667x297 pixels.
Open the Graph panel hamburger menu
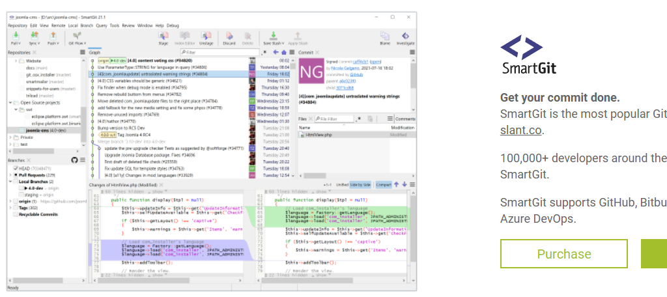pos(292,52)
